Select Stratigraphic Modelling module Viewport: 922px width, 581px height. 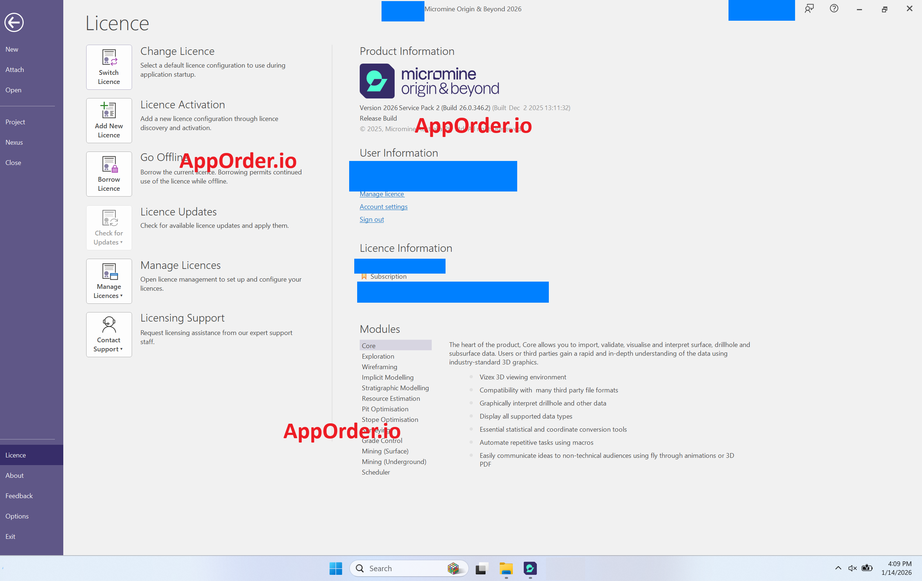395,388
